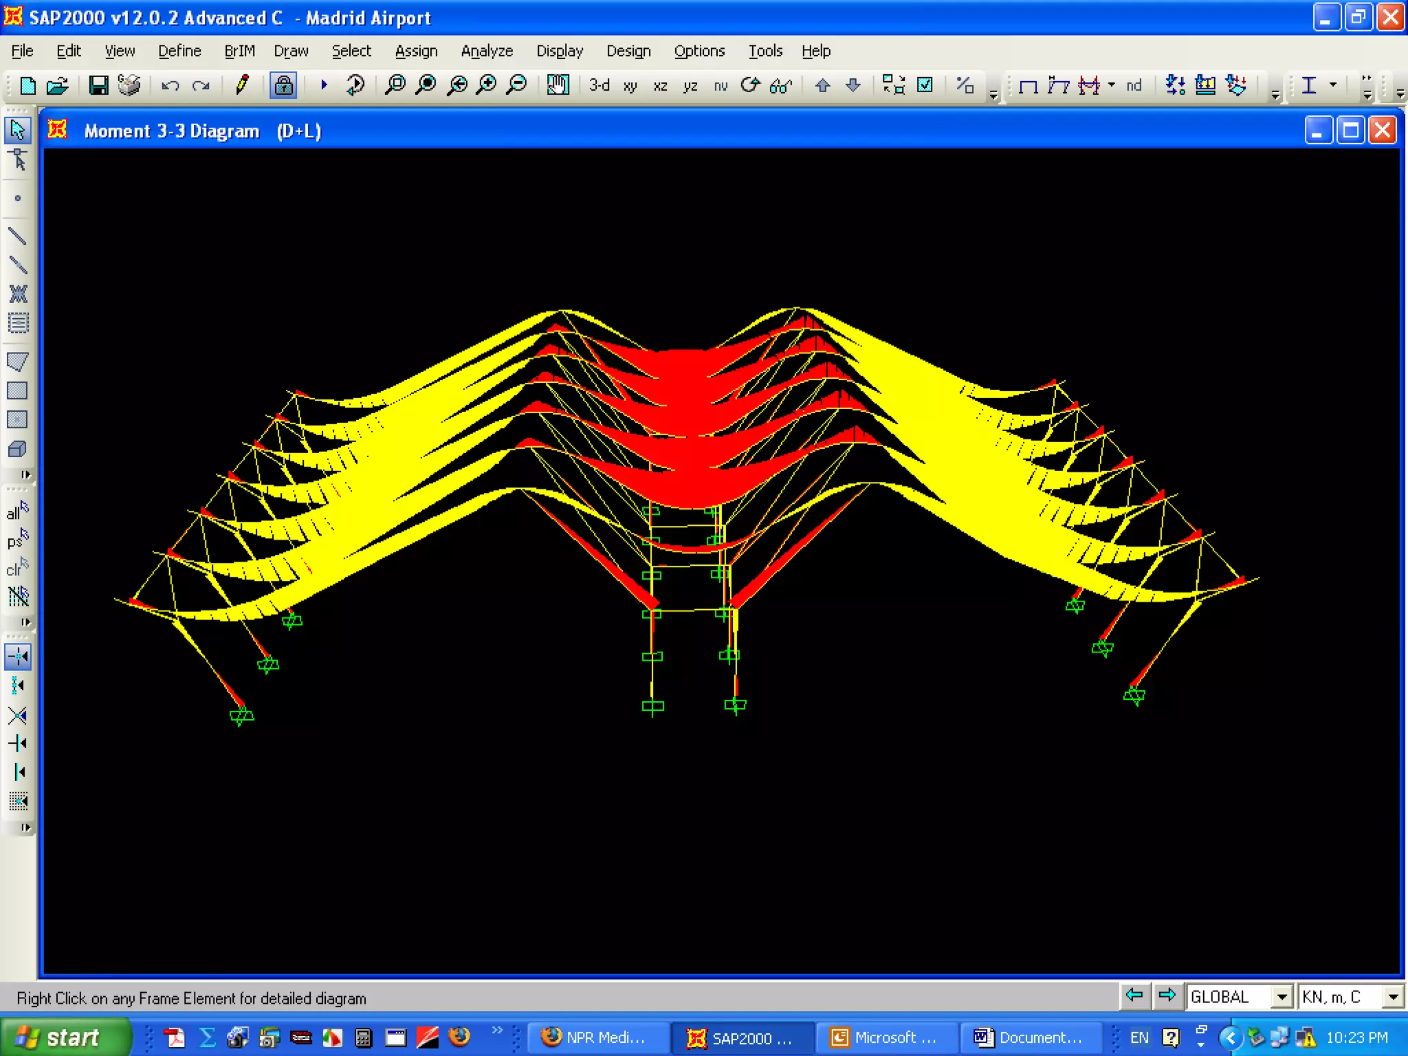Click the Move Up in List arrow
Screen dimensions: 1408x1056
click(822, 85)
